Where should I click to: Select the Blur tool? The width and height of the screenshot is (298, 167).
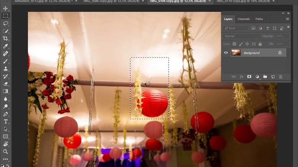click(x=5, y=99)
